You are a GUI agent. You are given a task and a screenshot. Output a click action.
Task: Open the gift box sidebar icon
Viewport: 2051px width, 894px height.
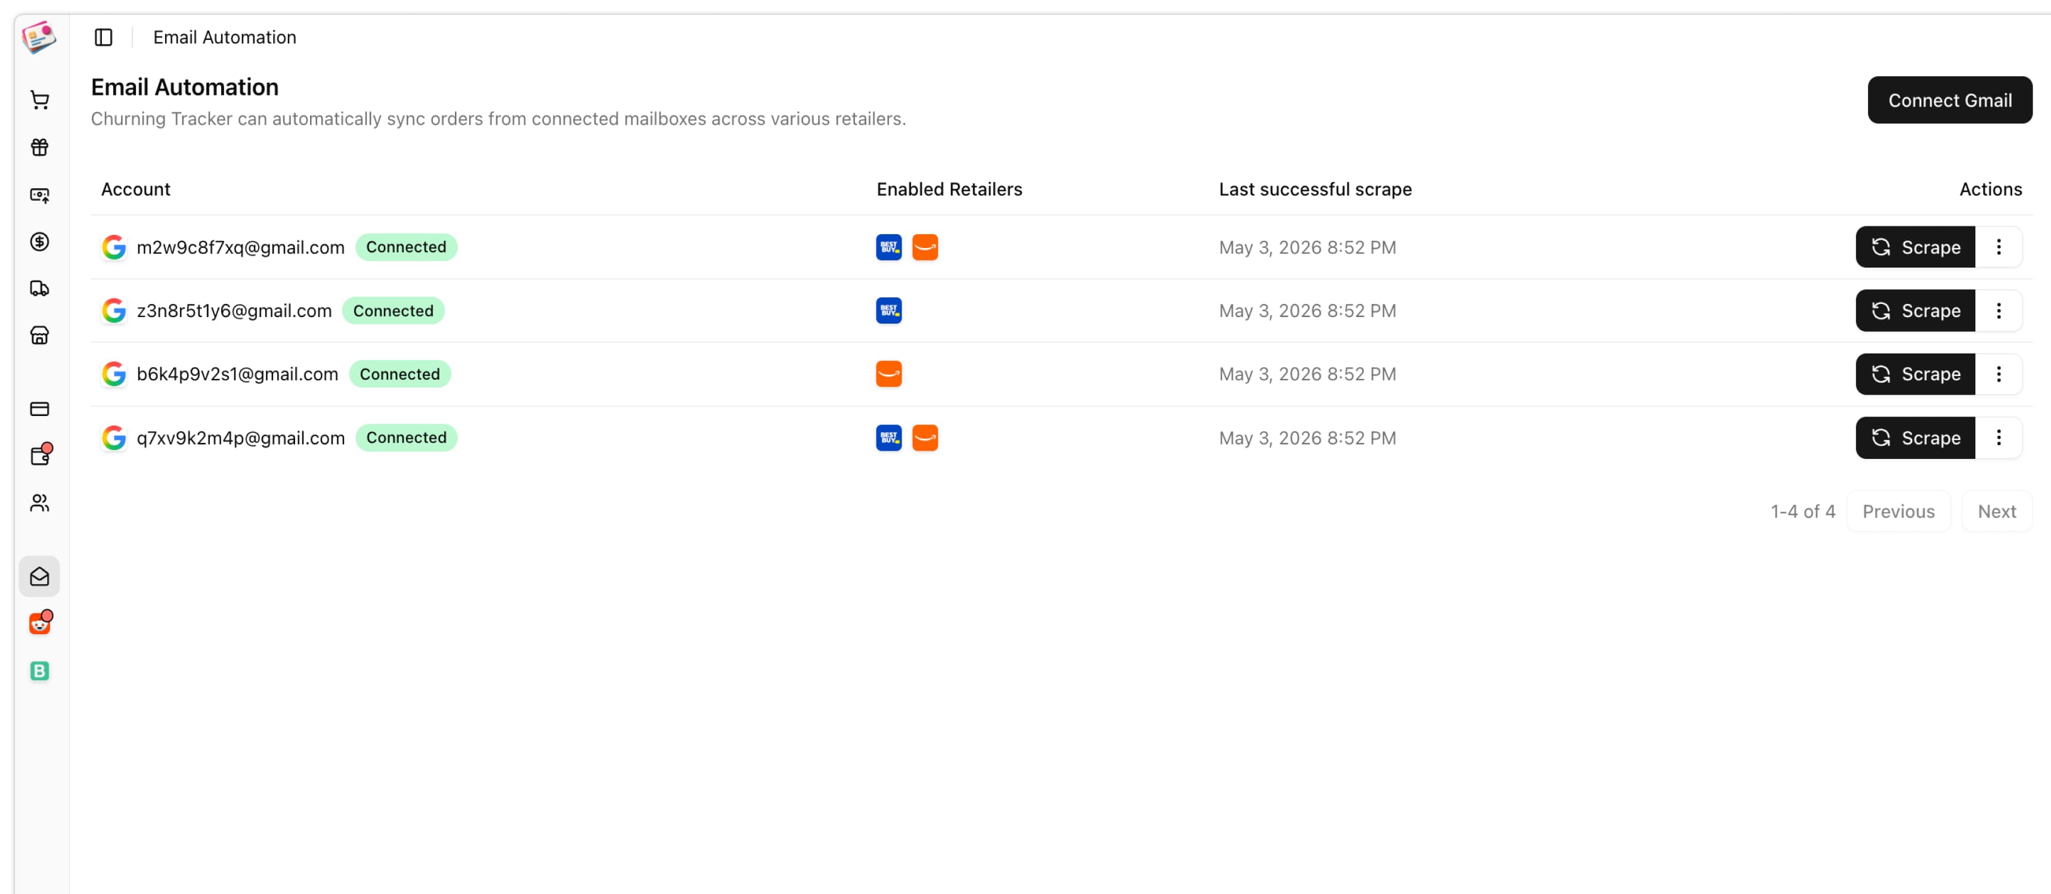coord(40,147)
